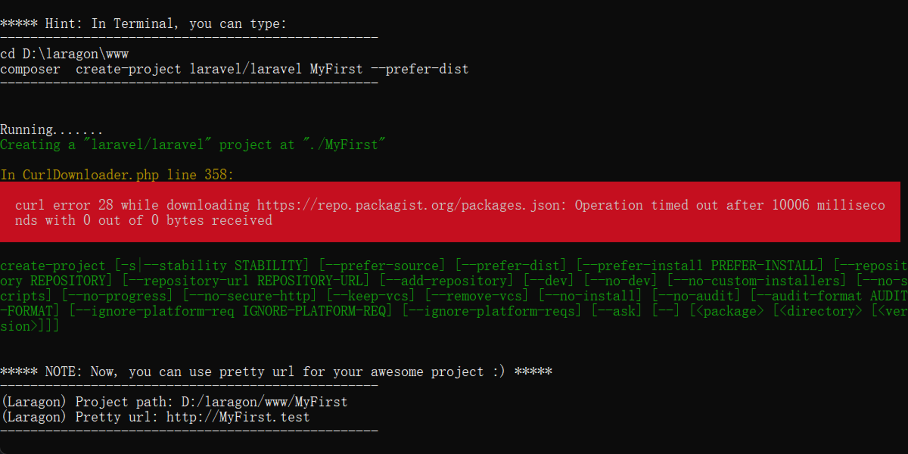The height and width of the screenshot is (454, 908).
Task: Click the D:/laragon/www/MyFirst project path
Action: point(264,402)
